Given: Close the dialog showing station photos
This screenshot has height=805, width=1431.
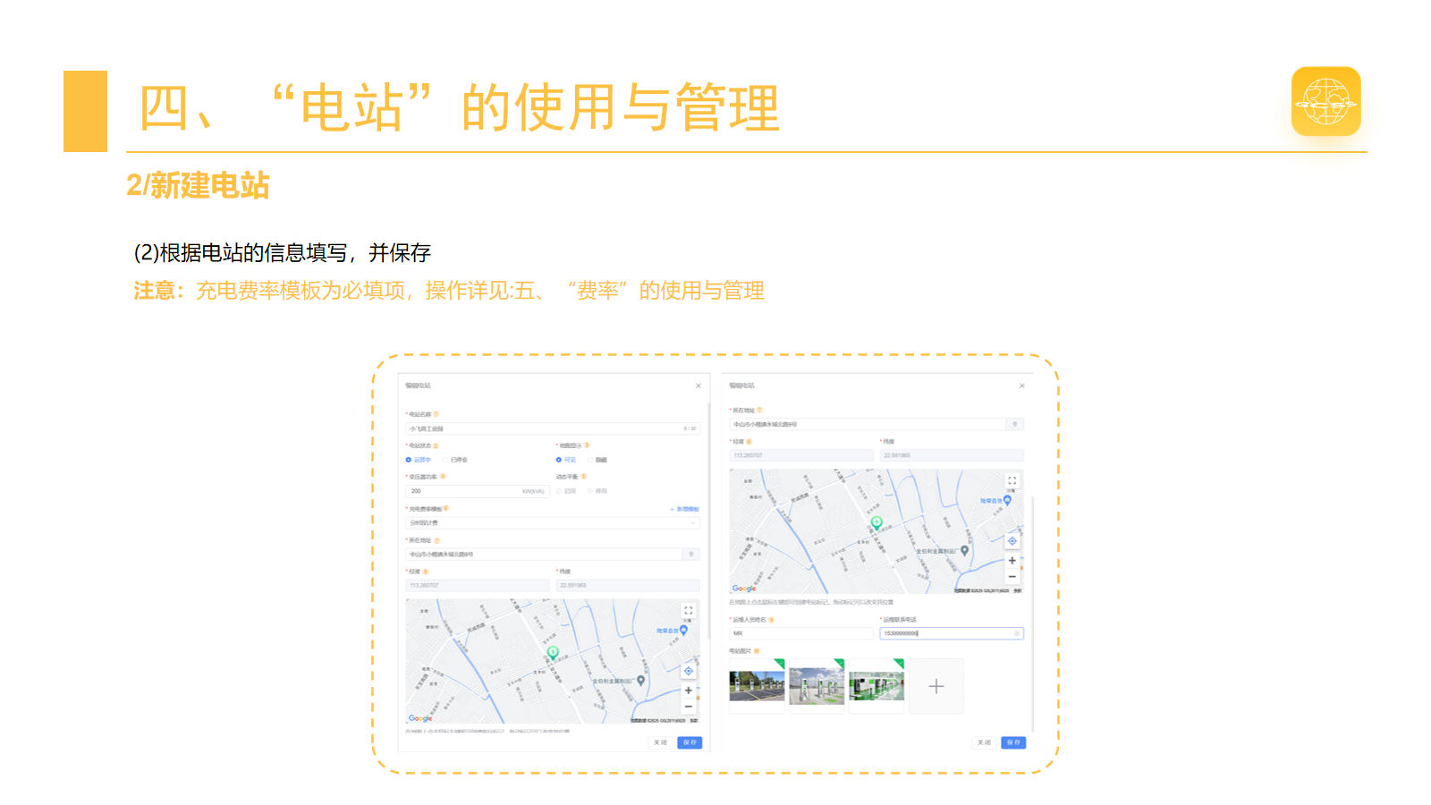Looking at the screenshot, I should point(1022,386).
